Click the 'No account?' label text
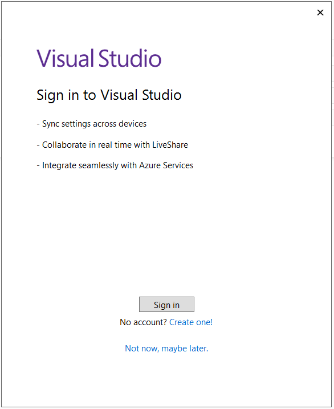This screenshot has width=334, height=409. click(x=143, y=322)
